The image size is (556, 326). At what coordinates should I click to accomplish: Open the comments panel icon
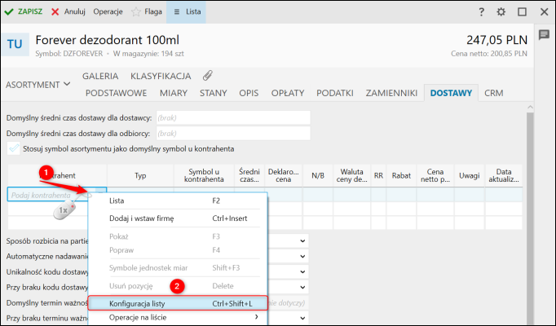(544, 34)
